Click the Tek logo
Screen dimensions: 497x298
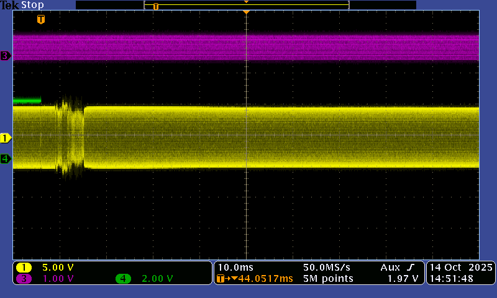point(11,5)
